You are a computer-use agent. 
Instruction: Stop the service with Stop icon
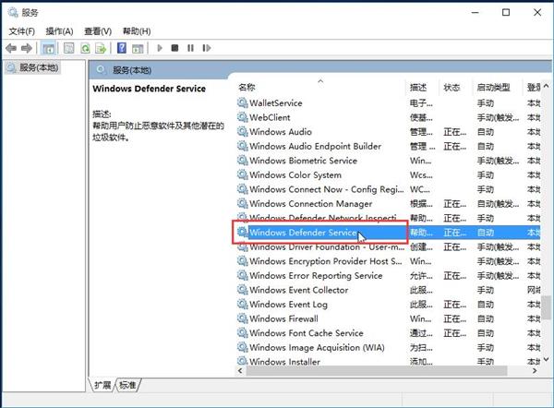175,48
